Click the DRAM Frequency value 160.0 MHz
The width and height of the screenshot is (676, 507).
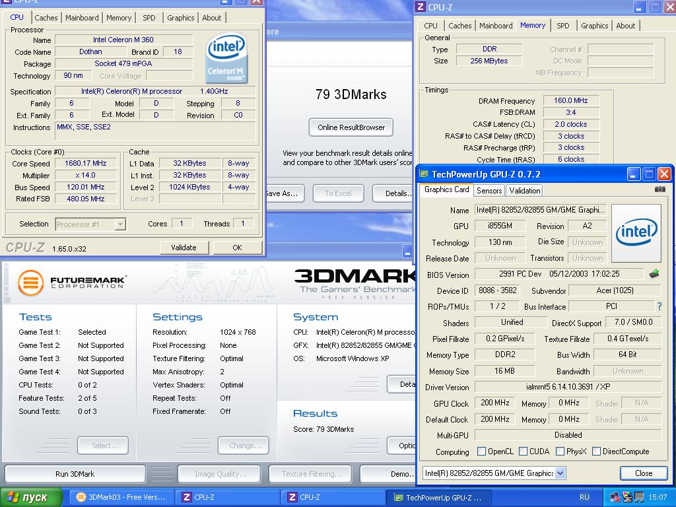tap(571, 100)
